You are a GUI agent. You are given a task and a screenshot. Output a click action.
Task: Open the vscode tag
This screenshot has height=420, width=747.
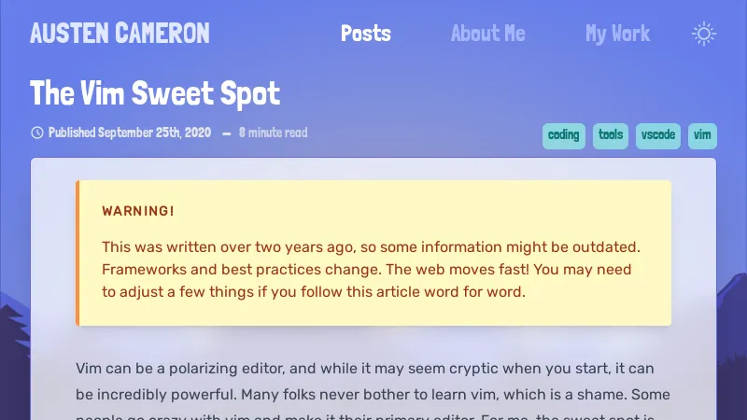[657, 135]
